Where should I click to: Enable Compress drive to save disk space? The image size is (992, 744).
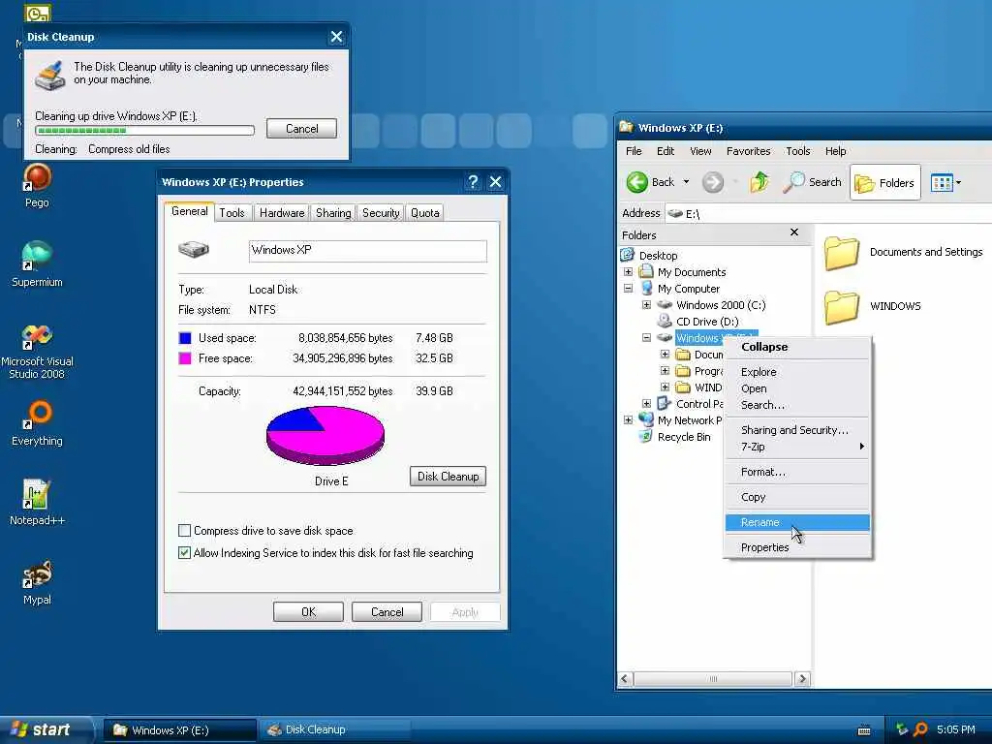(184, 531)
